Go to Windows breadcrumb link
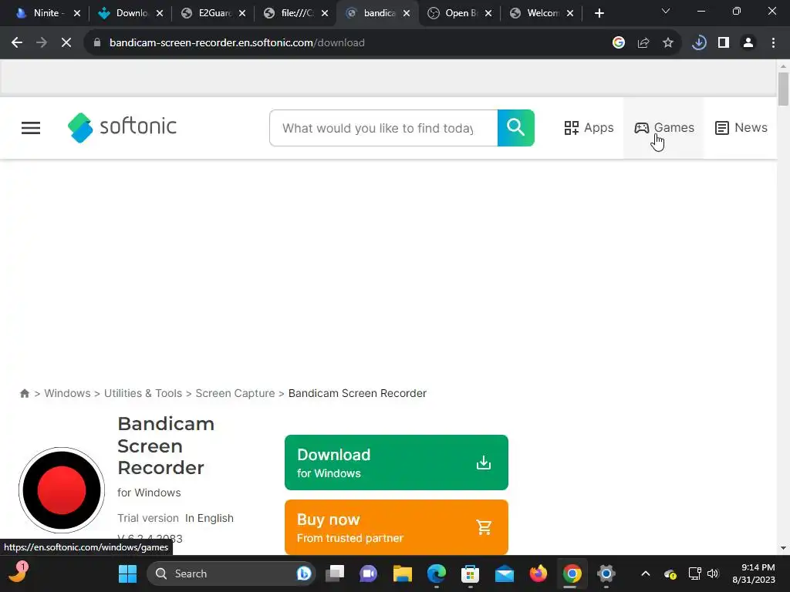This screenshot has height=592, width=790. pos(68,393)
